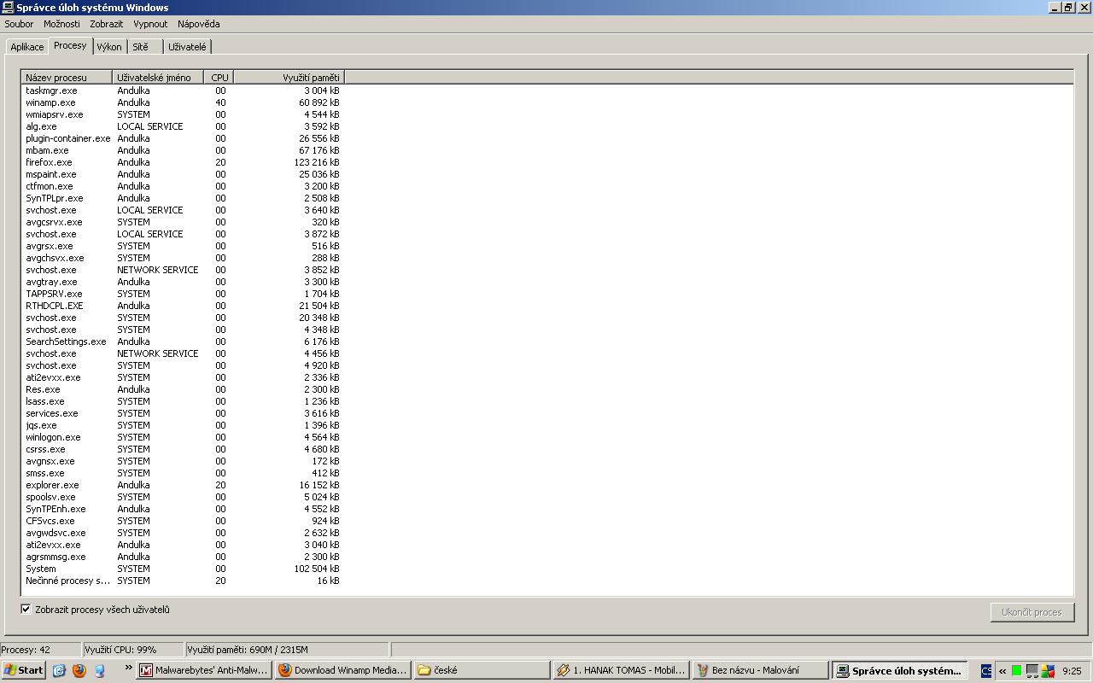Click the CS language indicator in taskbar
Screen dimensions: 1093x683
click(985, 671)
